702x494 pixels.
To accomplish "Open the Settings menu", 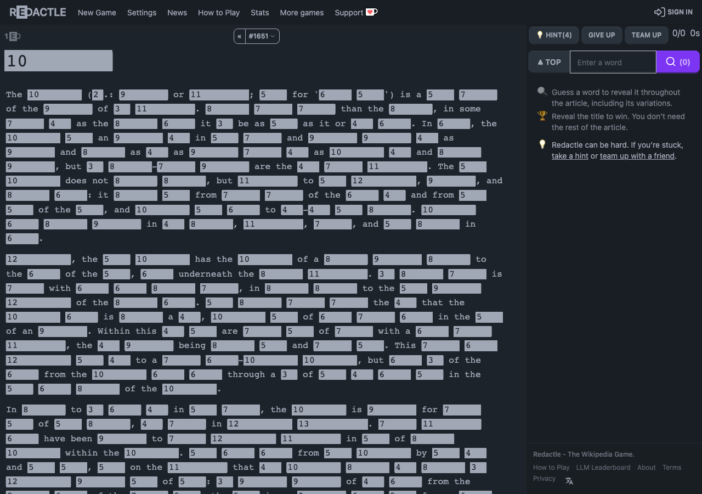I will pos(141,13).
